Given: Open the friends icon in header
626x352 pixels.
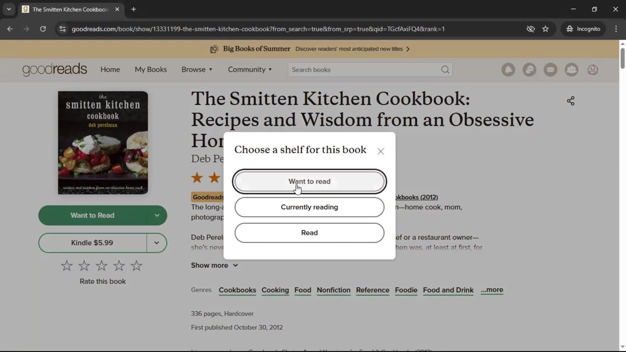Looking at the screenshot, I should coord(572,70).
